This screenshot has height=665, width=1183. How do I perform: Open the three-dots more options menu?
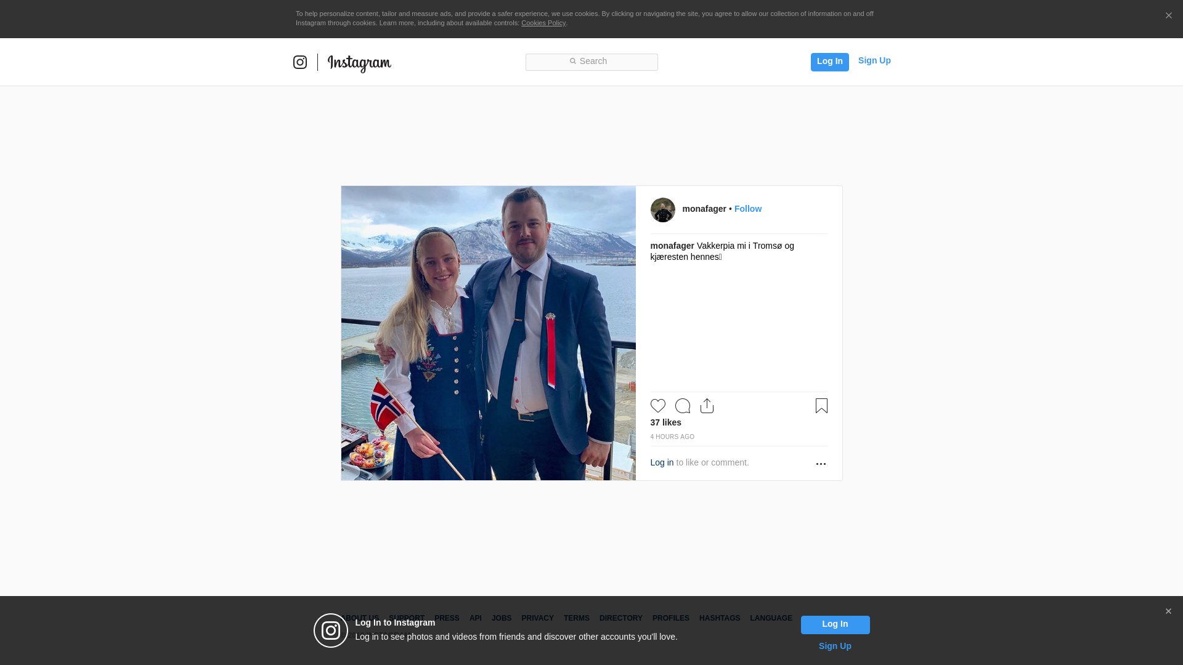821,464
